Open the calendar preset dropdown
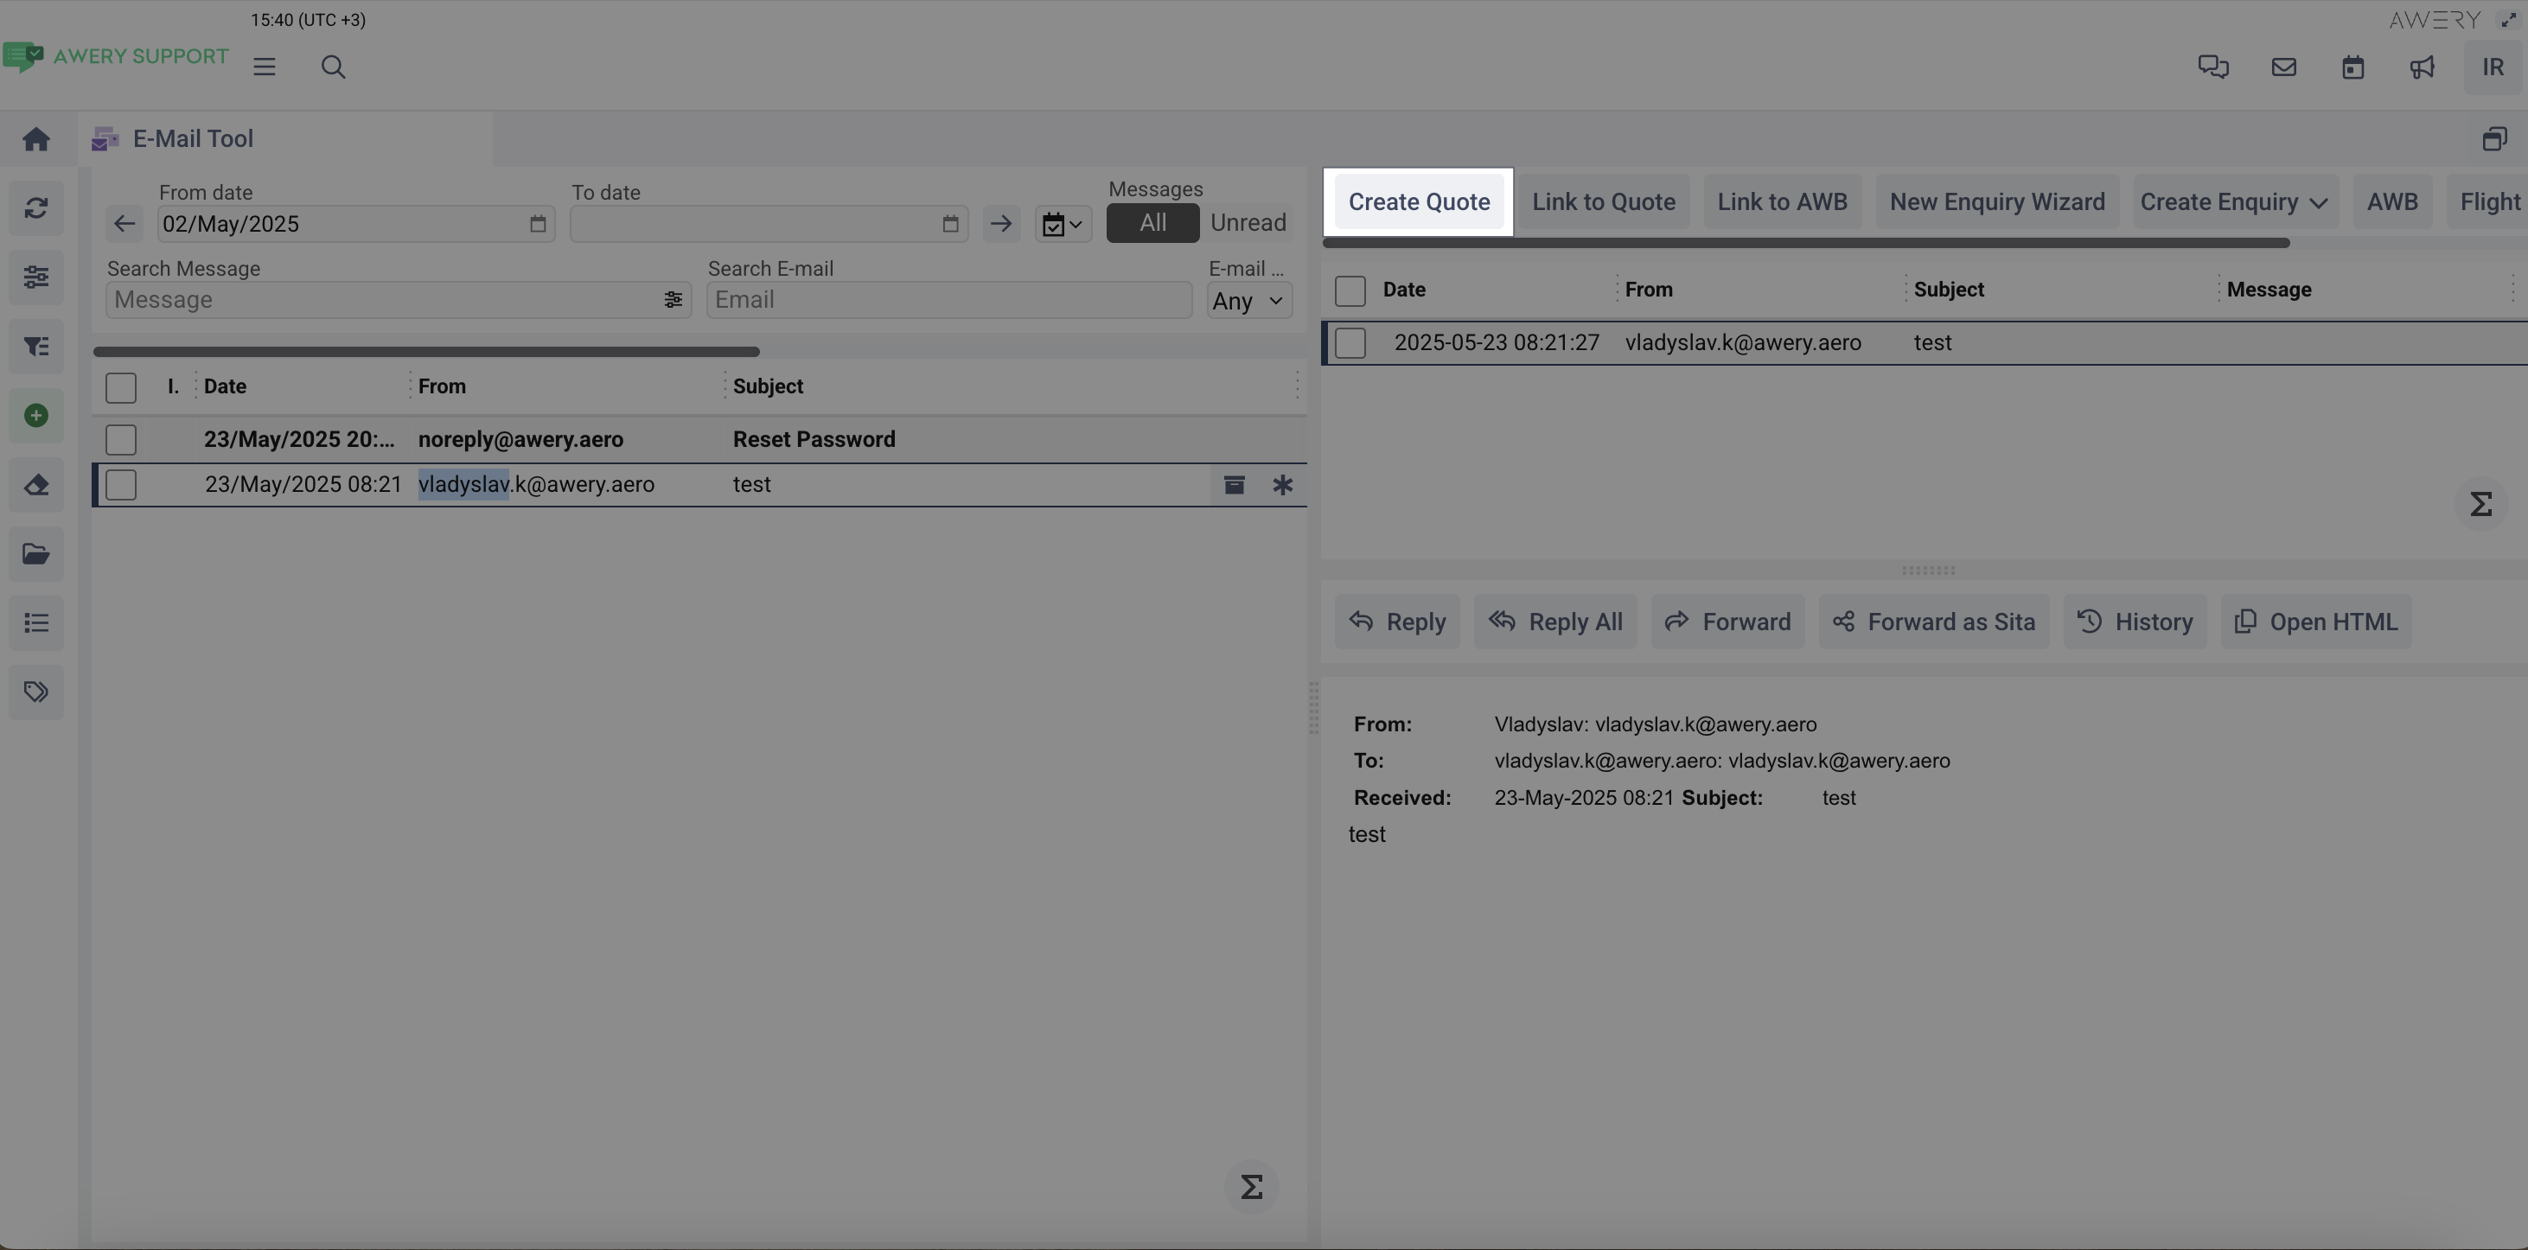Screen dimensions: 2528x1250 [1063, 225]
